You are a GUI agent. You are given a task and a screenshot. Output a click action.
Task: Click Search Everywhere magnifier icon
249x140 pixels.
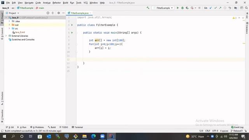pyautogui.click(x=246, y=8)
